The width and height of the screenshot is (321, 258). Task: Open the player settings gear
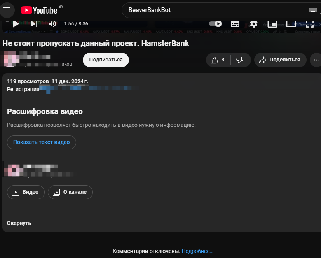254,24
